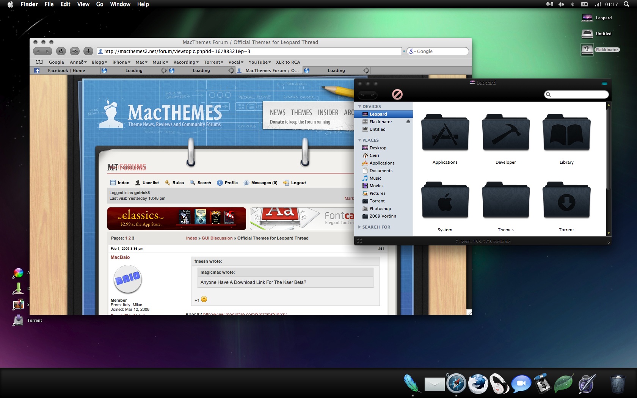This screenshot has height=398, width=637.
Task: Open the GUI Discussion breadcrumb link
Action: click(x=217, y=238)
